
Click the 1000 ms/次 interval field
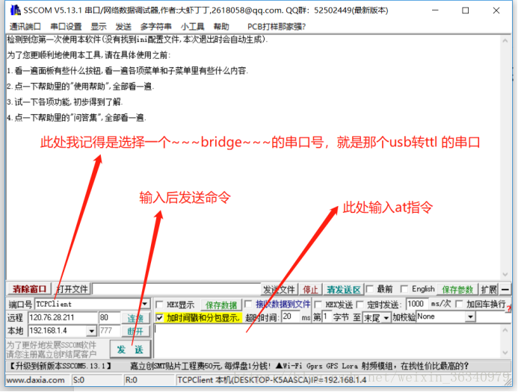point(417,304)
